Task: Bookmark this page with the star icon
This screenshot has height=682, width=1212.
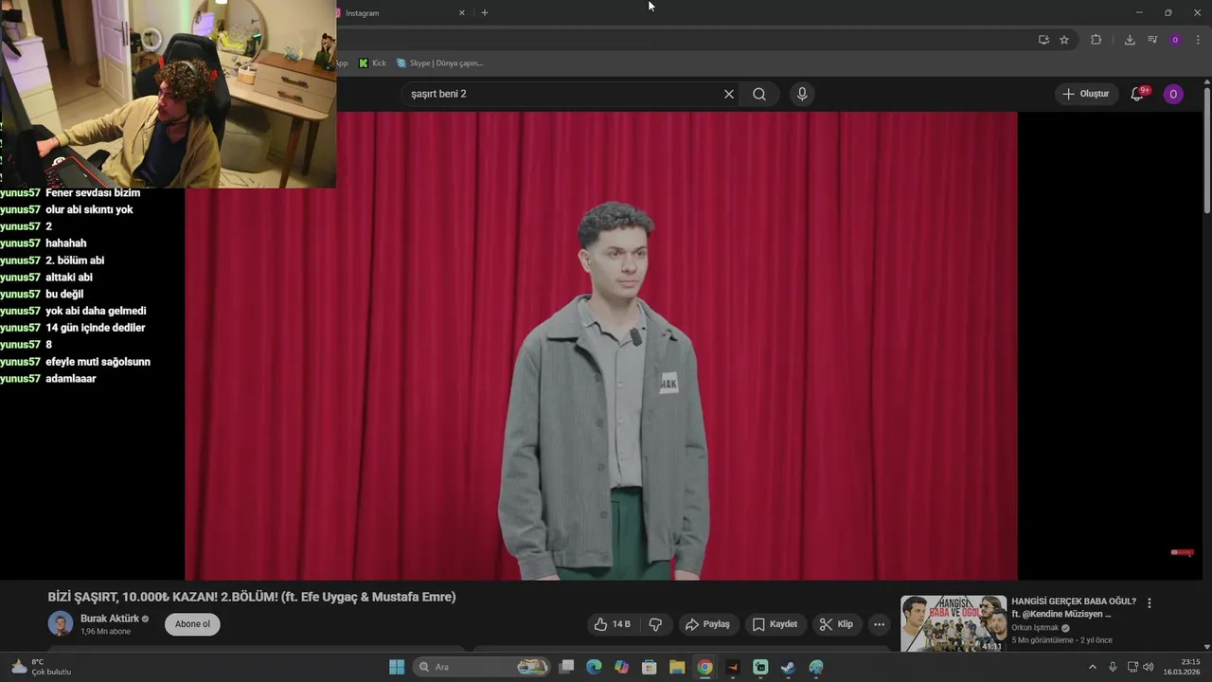Action: click(1064, 40)
